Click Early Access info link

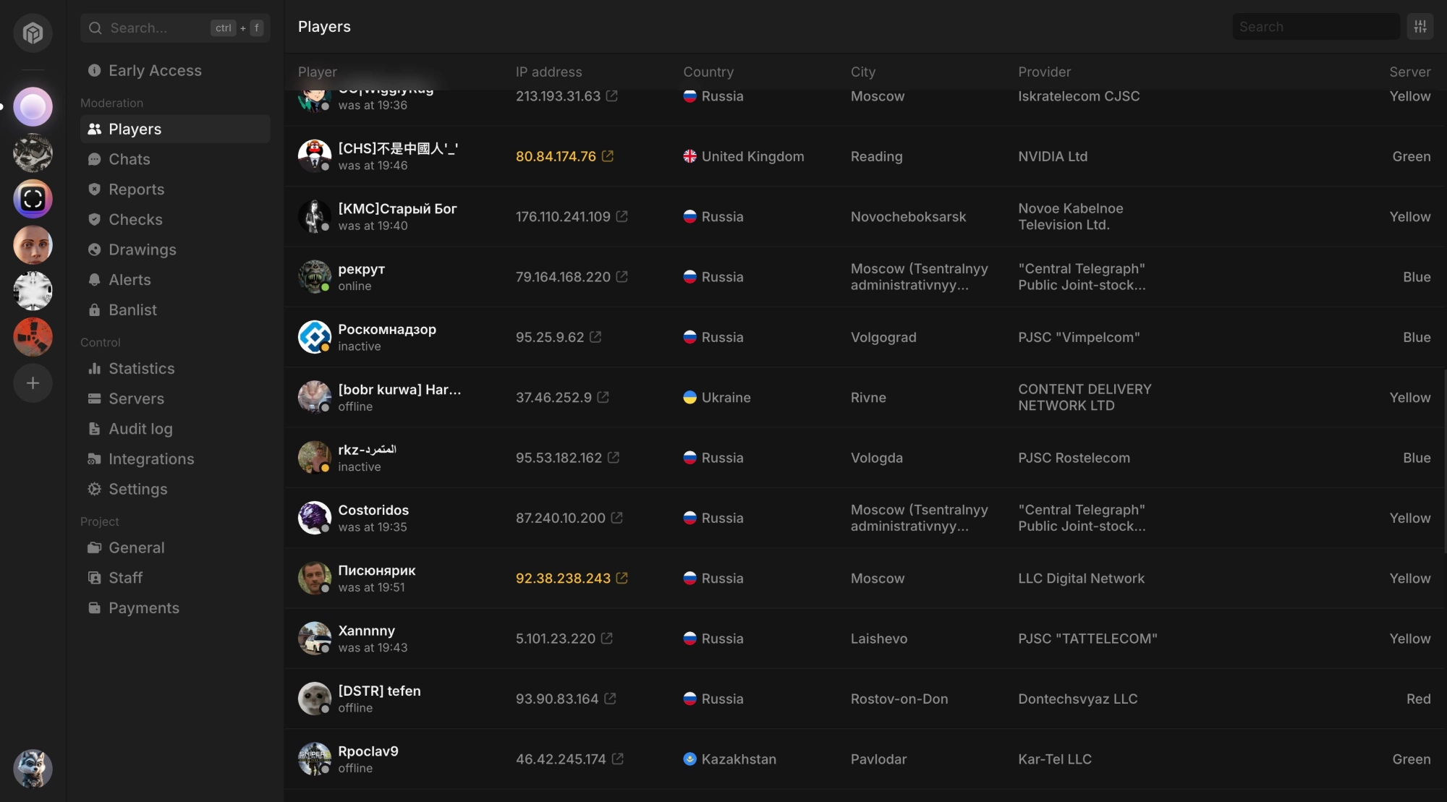pos(154,70)
